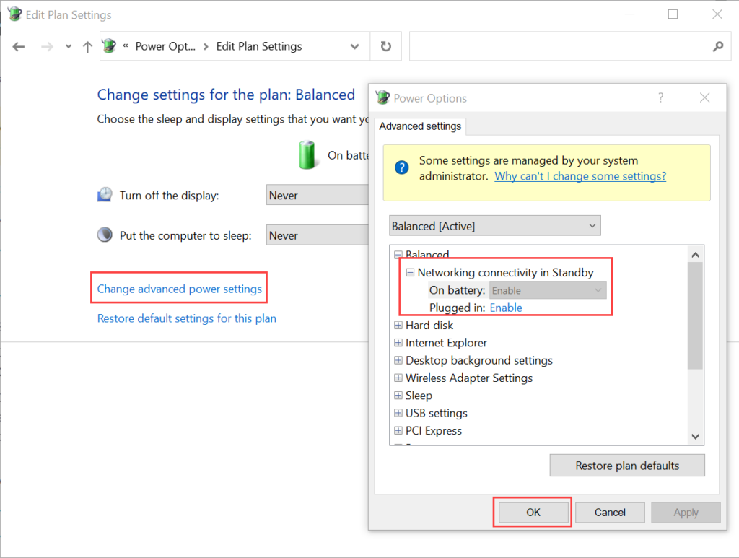Click the settings list scrollbar down arrow
Image resolution: width=739 pixels, height=558 pixels.
click(696, 436)
